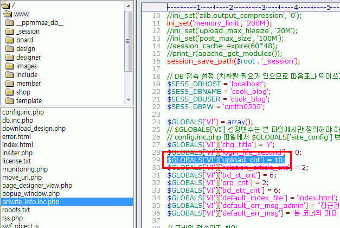Open robots.txt in the file list
The height and width of the screenshot is (228, 340).
pos(17,210)
